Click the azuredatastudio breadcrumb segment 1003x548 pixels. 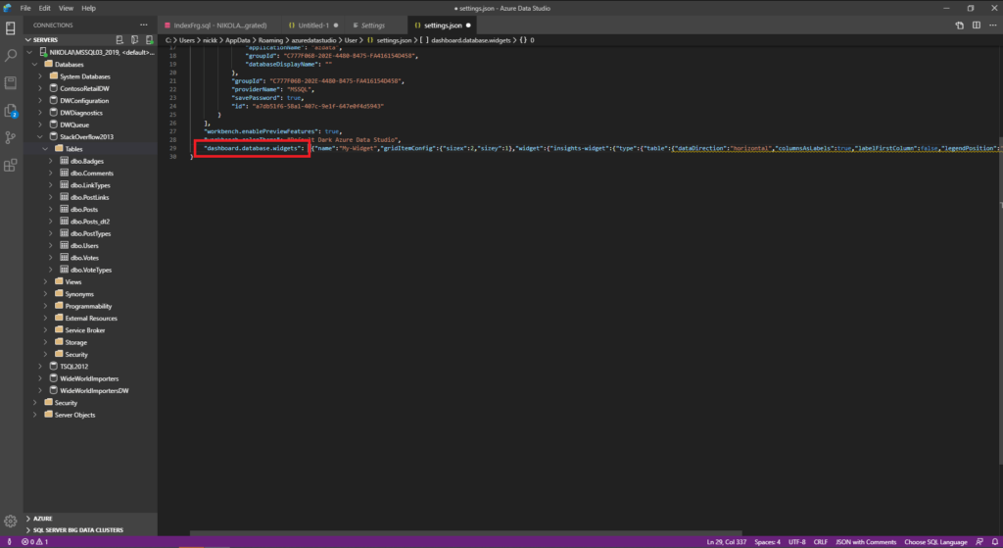point(313,40)
